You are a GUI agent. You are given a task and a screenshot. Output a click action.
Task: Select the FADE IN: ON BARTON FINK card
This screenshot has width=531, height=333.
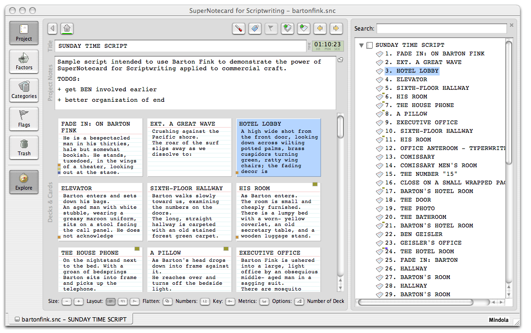(x=100, y=148)
